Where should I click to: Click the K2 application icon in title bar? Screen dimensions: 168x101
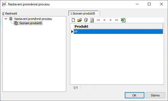coord(4,4)
